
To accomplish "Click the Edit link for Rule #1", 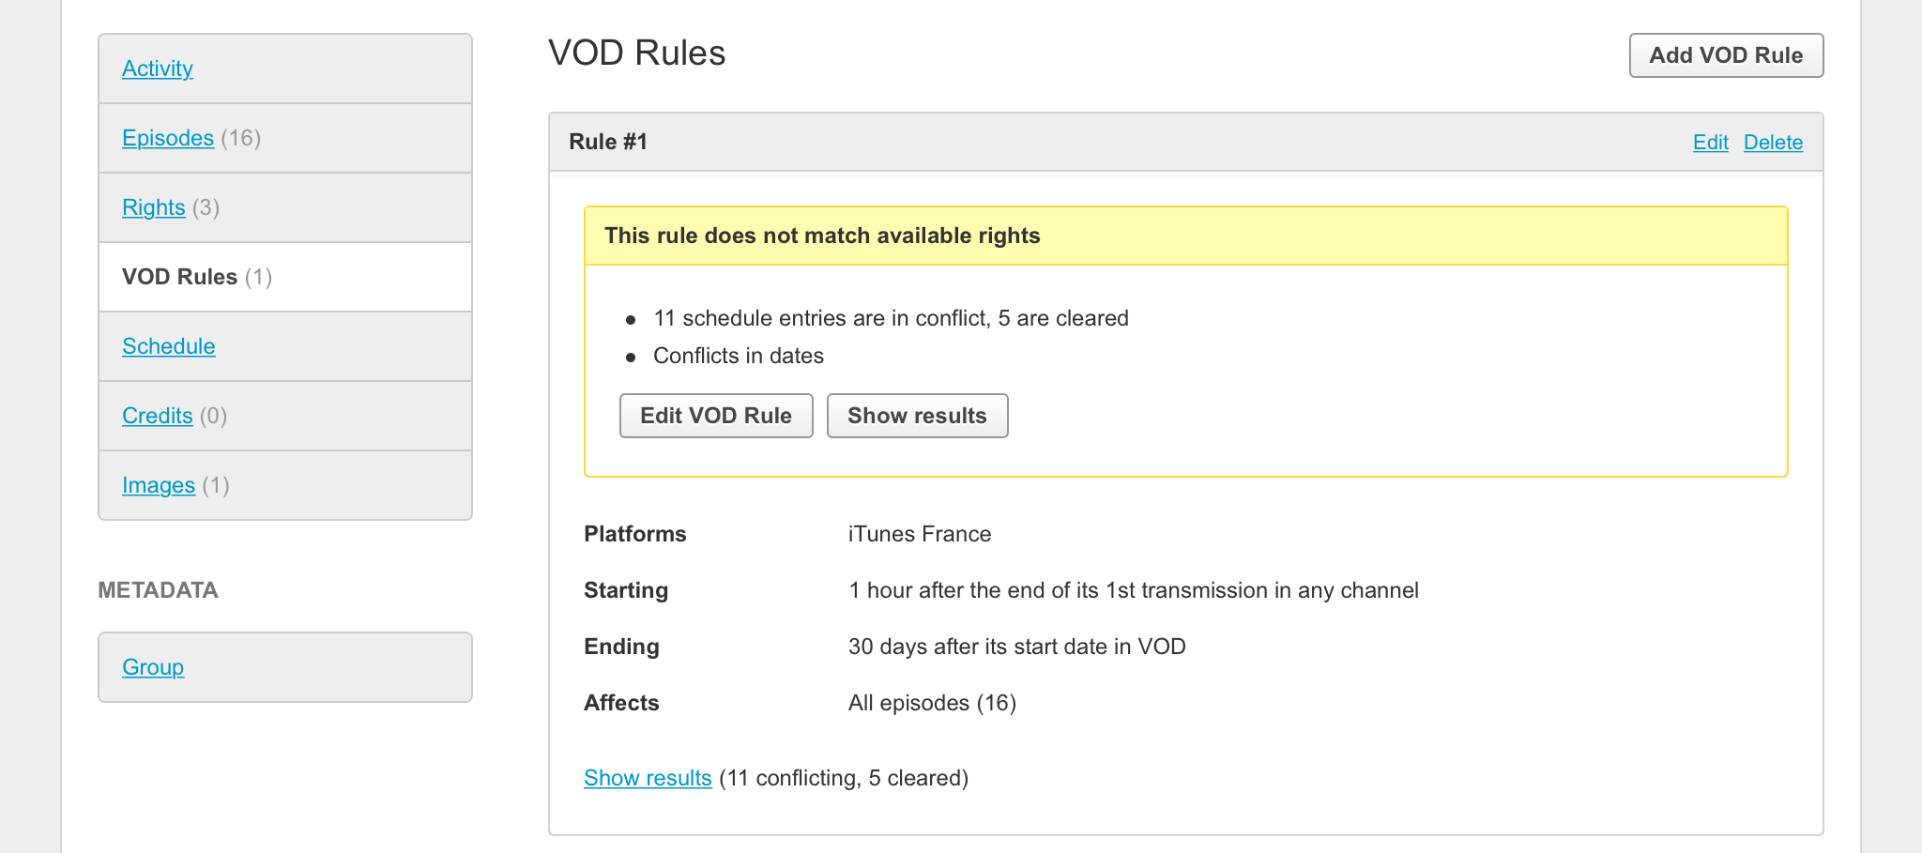I will click(x=1710, y=143).
